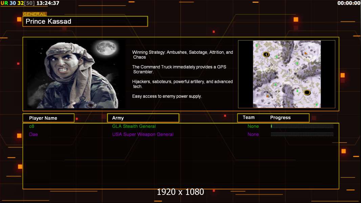Click the Player Name column header
The height and width of the screenshot is (203, 361).
[x=48, y=118]
